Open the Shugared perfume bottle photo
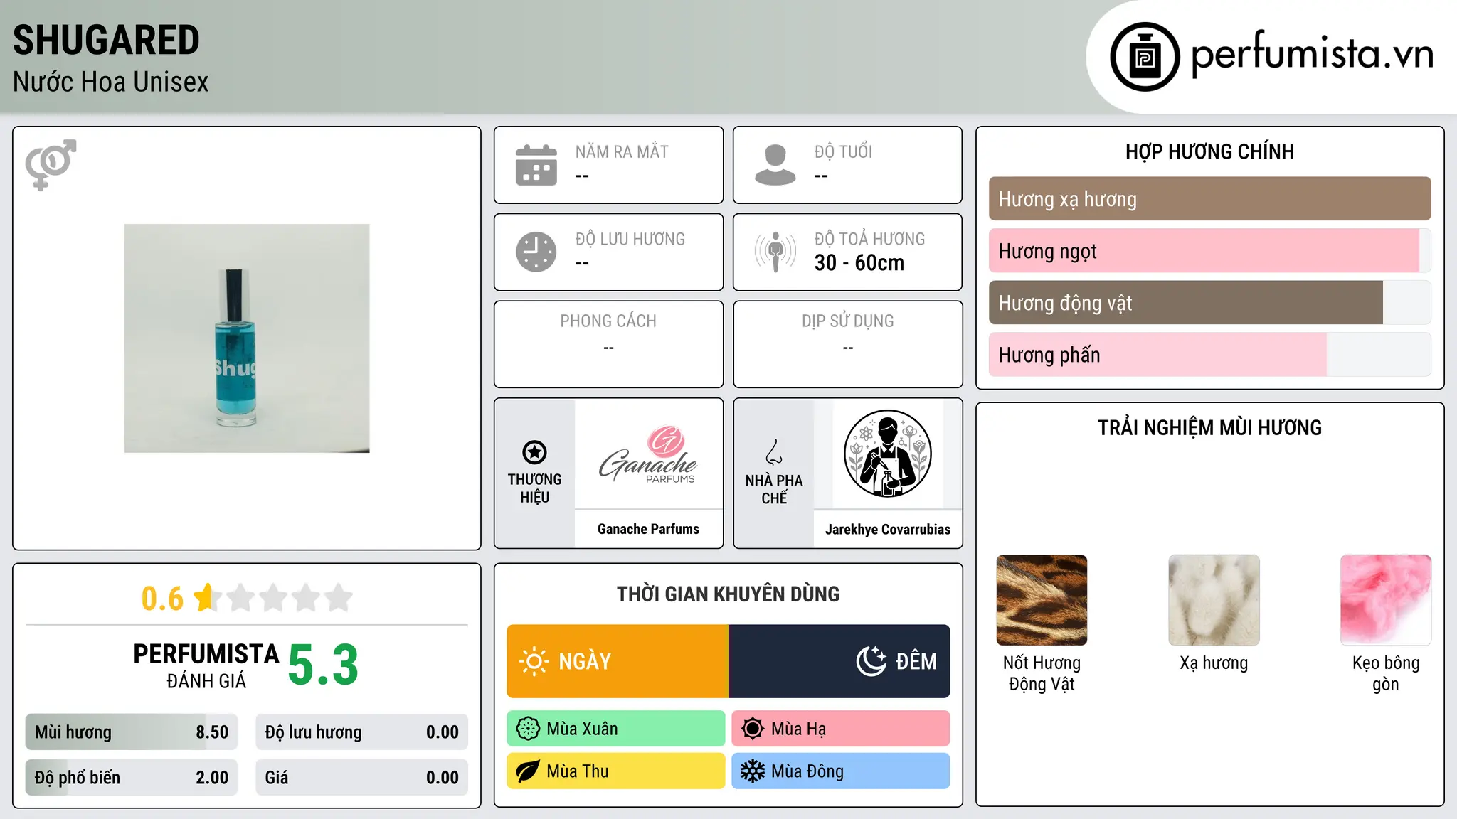Image resolution: width=1457 pixels, height=819 pixels. (x=247, y=338)
